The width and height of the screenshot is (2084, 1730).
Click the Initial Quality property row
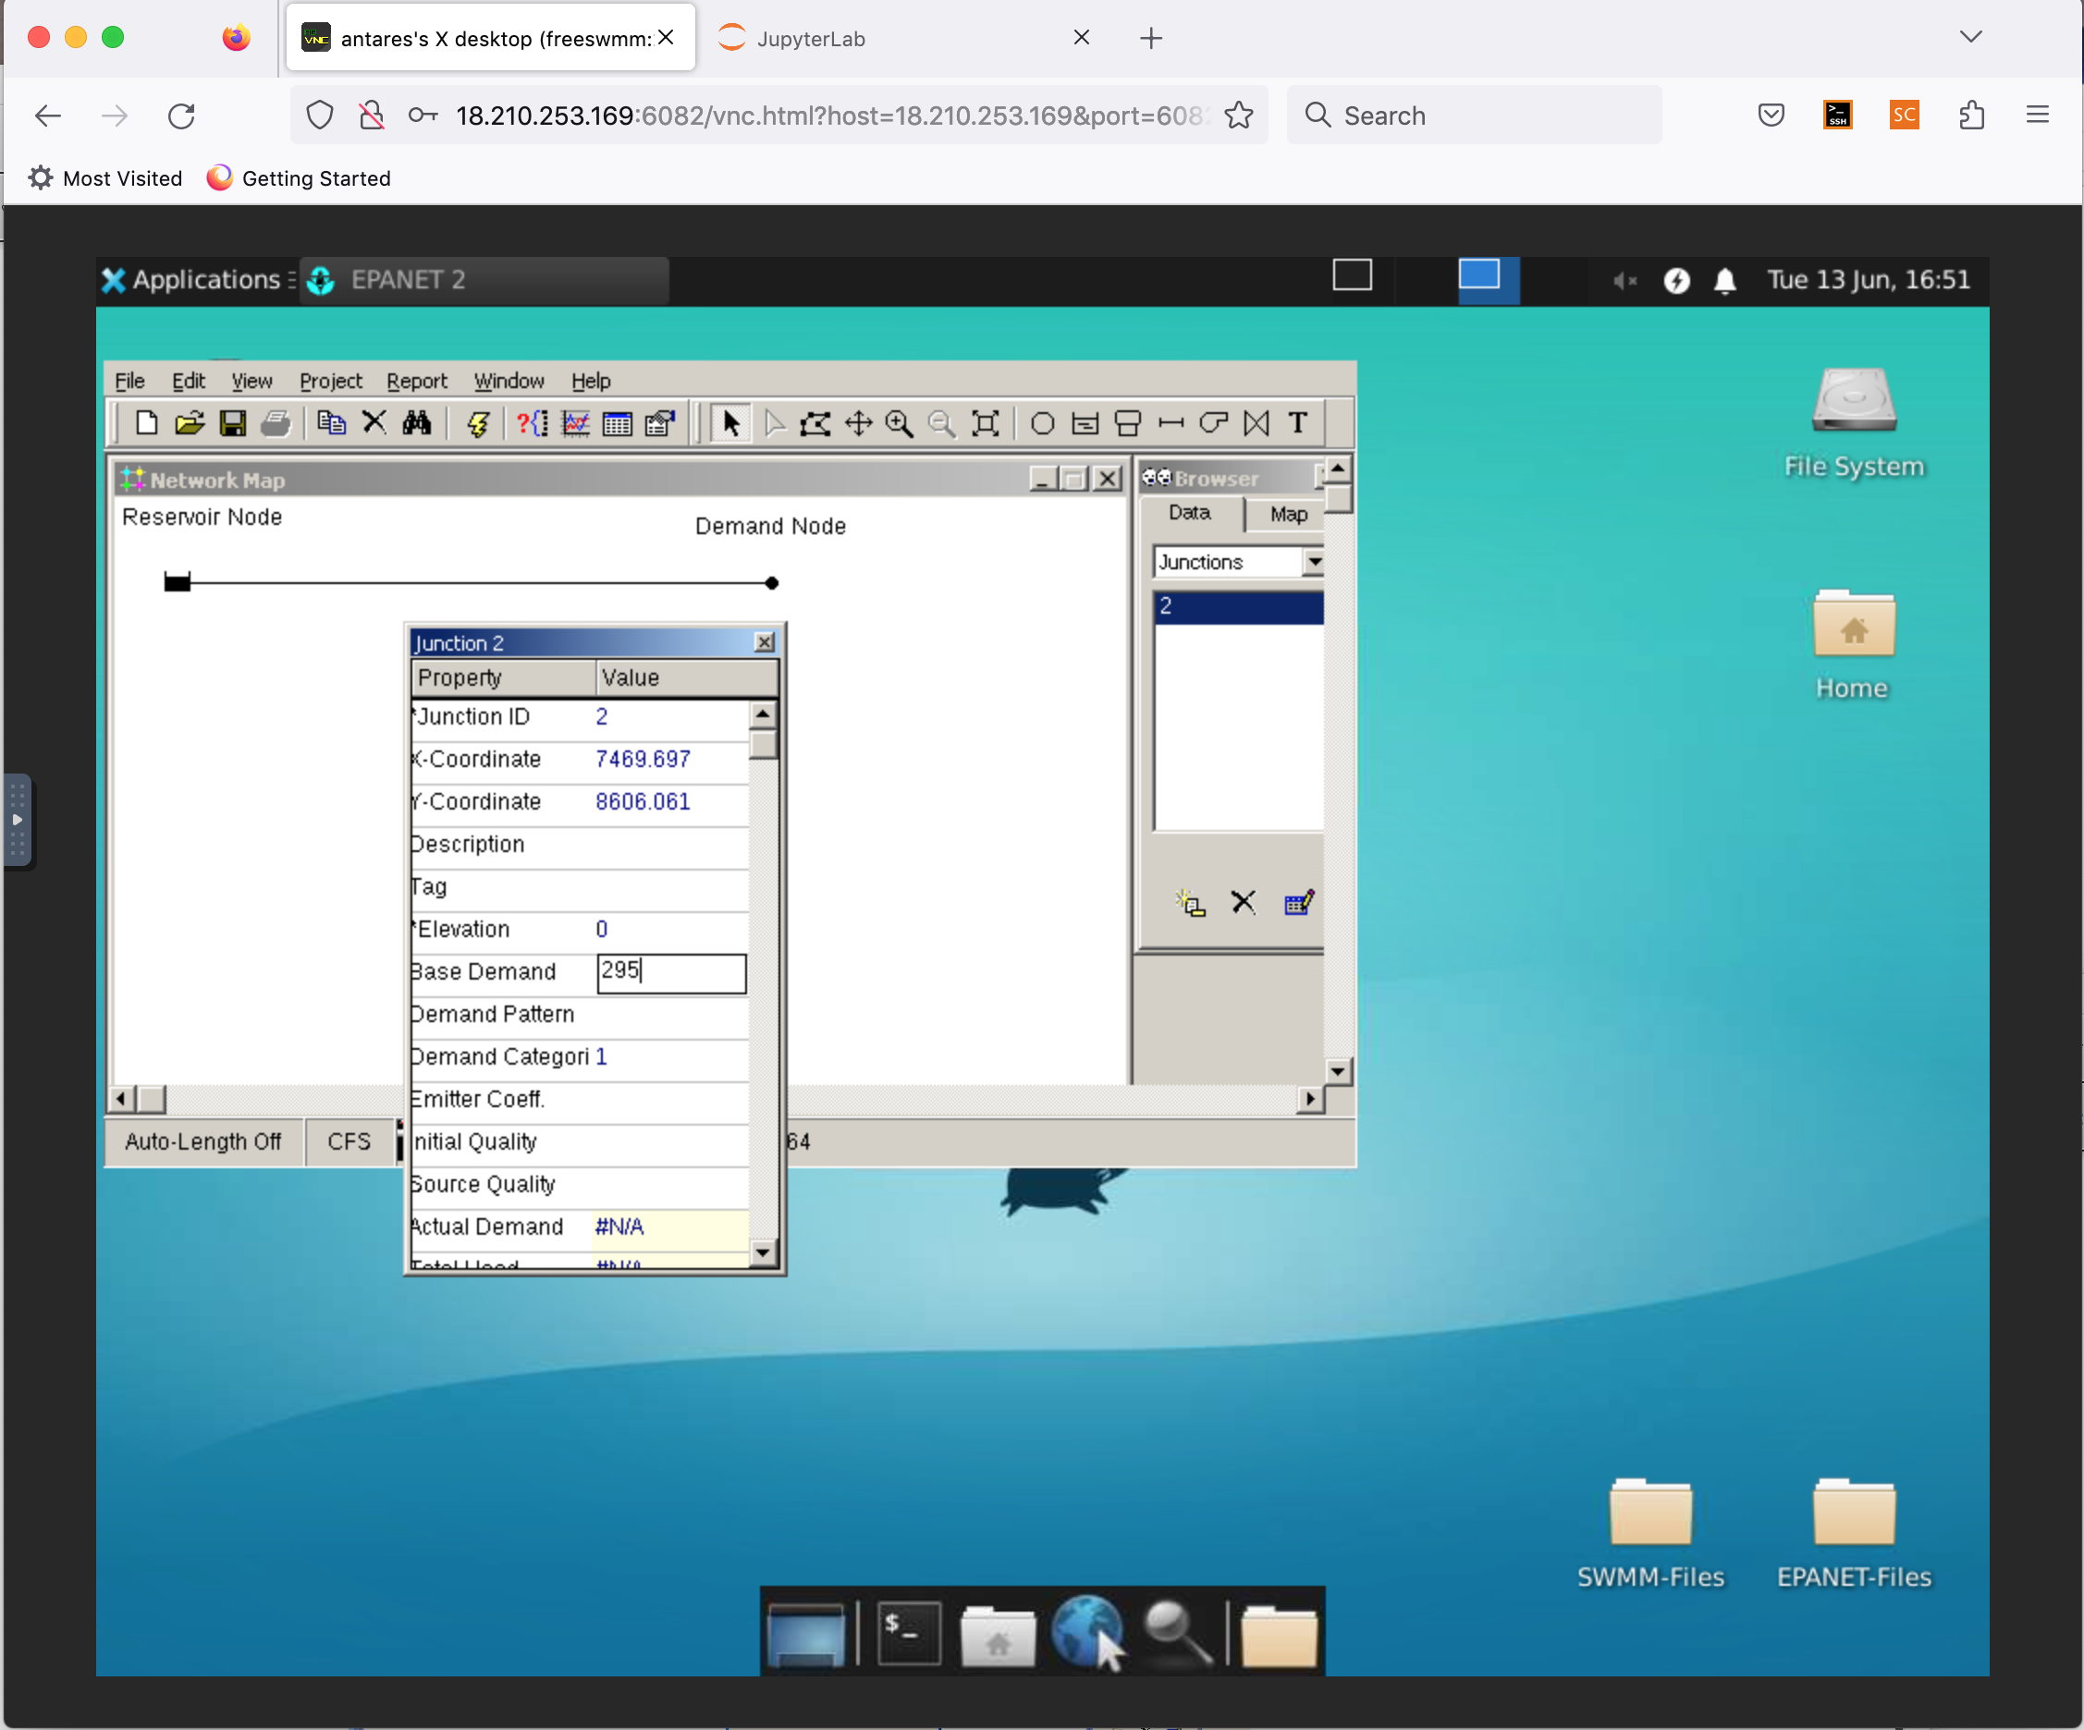coord(580,1143)
